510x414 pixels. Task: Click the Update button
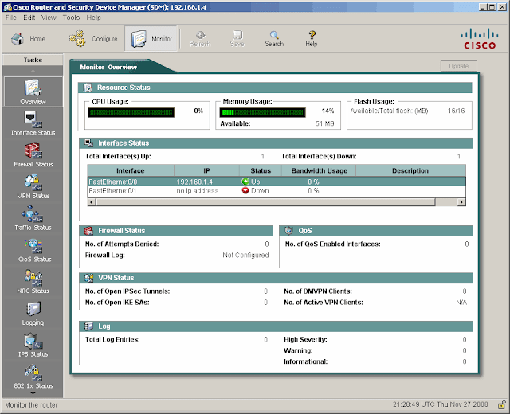click(459, 66)
